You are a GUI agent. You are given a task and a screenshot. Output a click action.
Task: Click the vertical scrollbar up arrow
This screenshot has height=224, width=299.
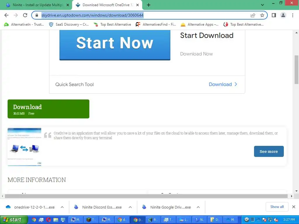296,33
